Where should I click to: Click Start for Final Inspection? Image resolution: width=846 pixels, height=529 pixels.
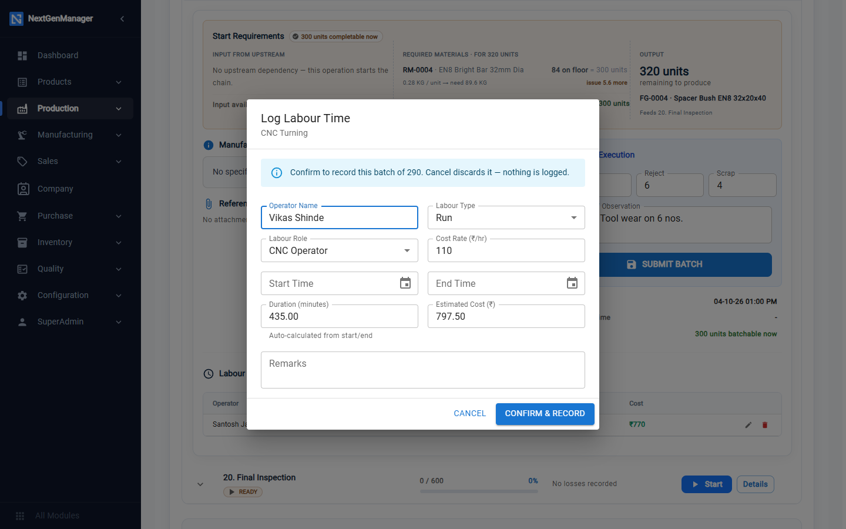[707, 484]
